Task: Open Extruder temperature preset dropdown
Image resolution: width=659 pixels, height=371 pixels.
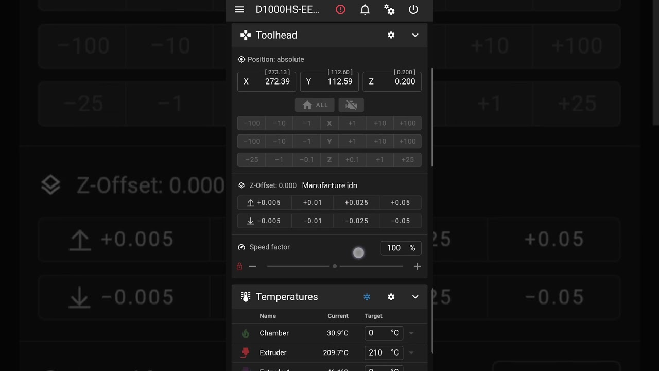Action: (411, 353)
